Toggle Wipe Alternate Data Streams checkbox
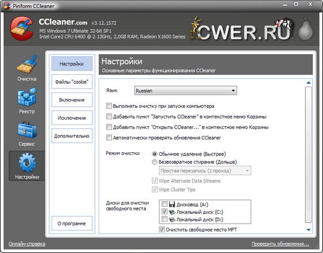The height and width of the screenshot is (253, 323). [155, 181]
